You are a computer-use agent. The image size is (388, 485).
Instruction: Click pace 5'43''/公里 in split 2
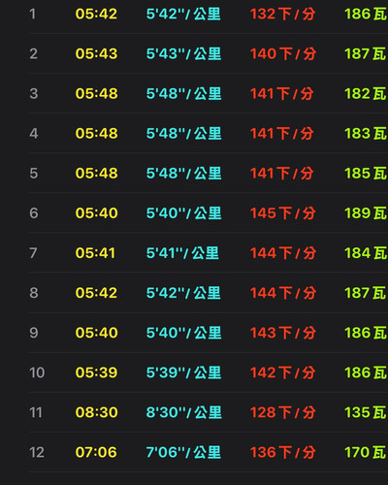pyautogui.click(x=183, y=53)
